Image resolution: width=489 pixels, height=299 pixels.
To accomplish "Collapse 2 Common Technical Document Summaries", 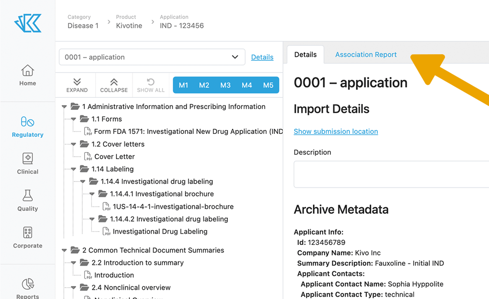I will [x=64, y=250].
